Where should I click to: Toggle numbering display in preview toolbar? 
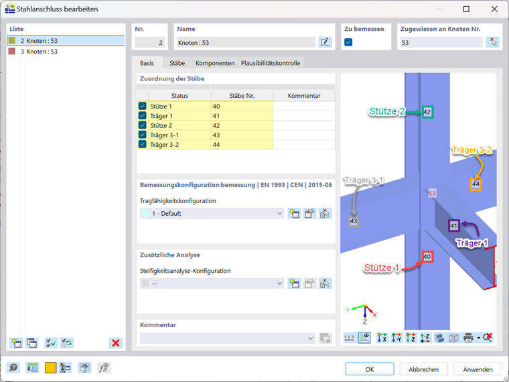click(349, 338)
